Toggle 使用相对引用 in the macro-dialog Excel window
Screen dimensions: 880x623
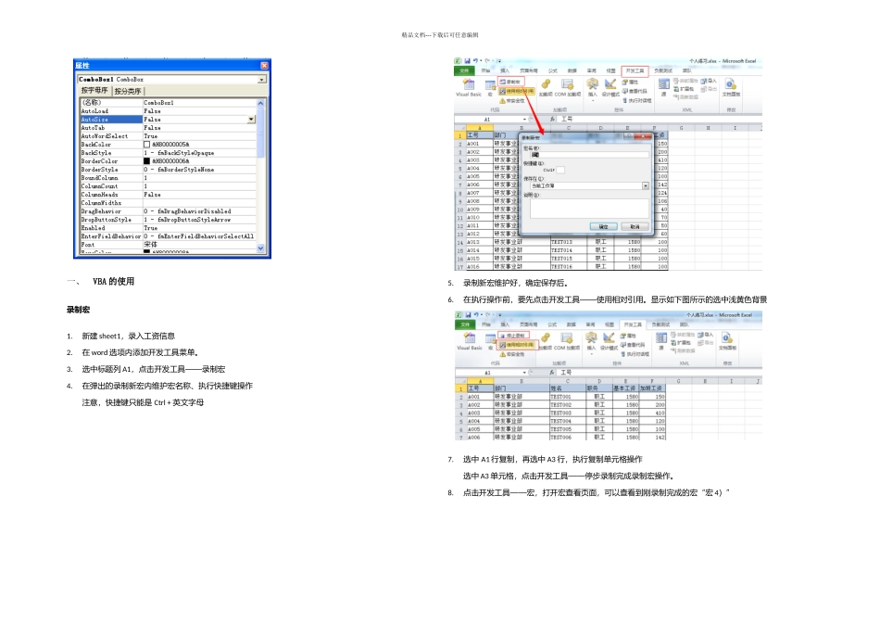[x=516, y=91]
